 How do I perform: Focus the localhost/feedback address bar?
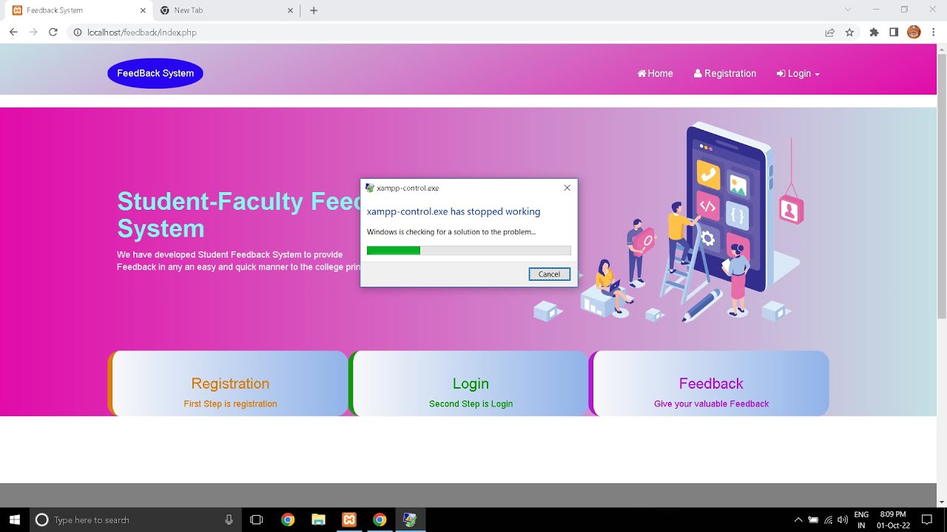[444, 33]
